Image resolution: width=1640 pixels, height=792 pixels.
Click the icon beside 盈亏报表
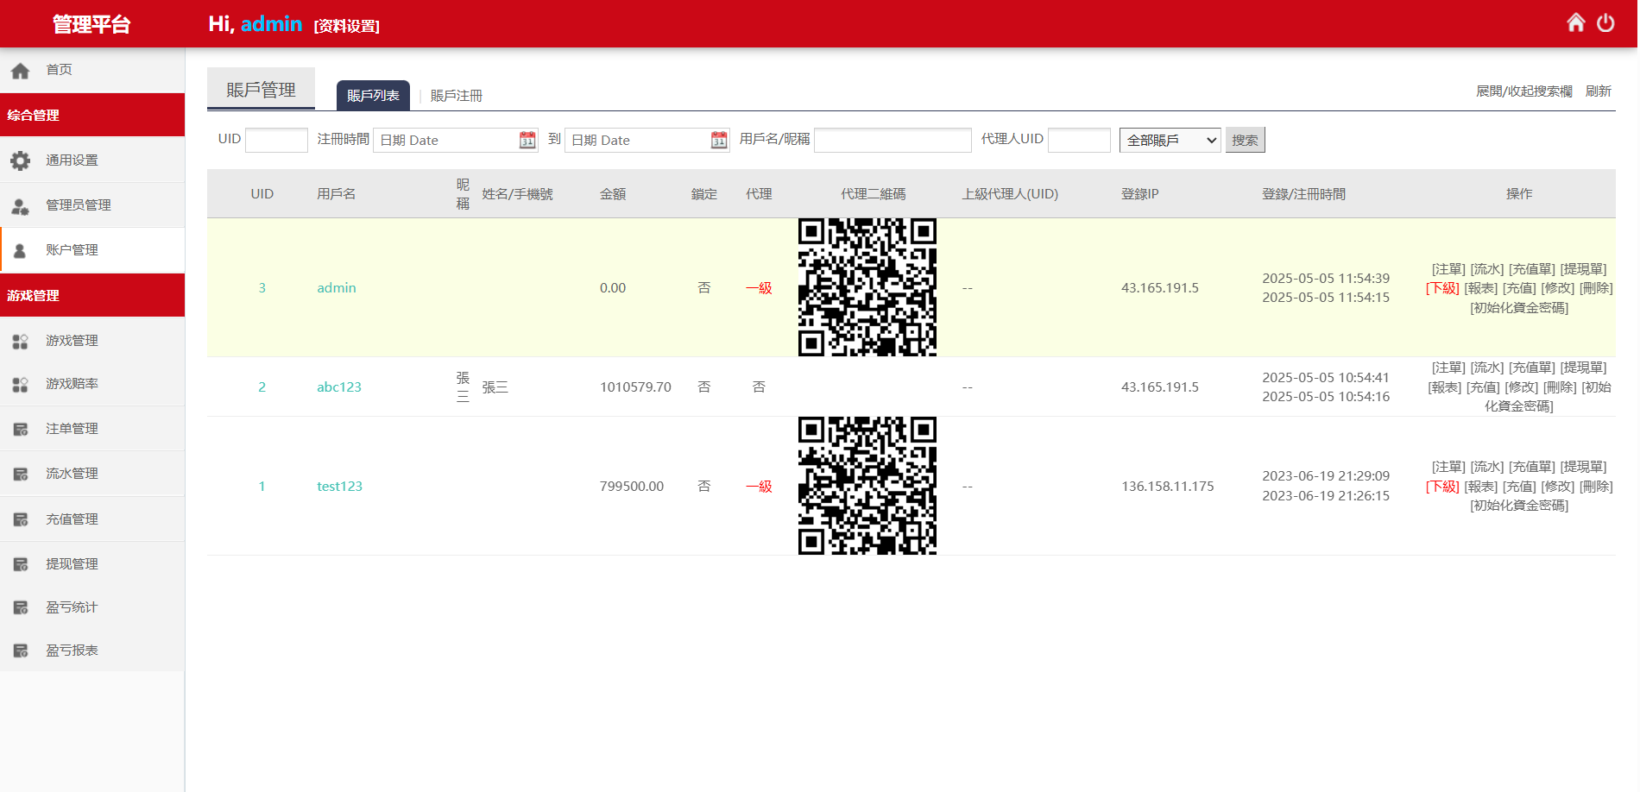point(21,651)
